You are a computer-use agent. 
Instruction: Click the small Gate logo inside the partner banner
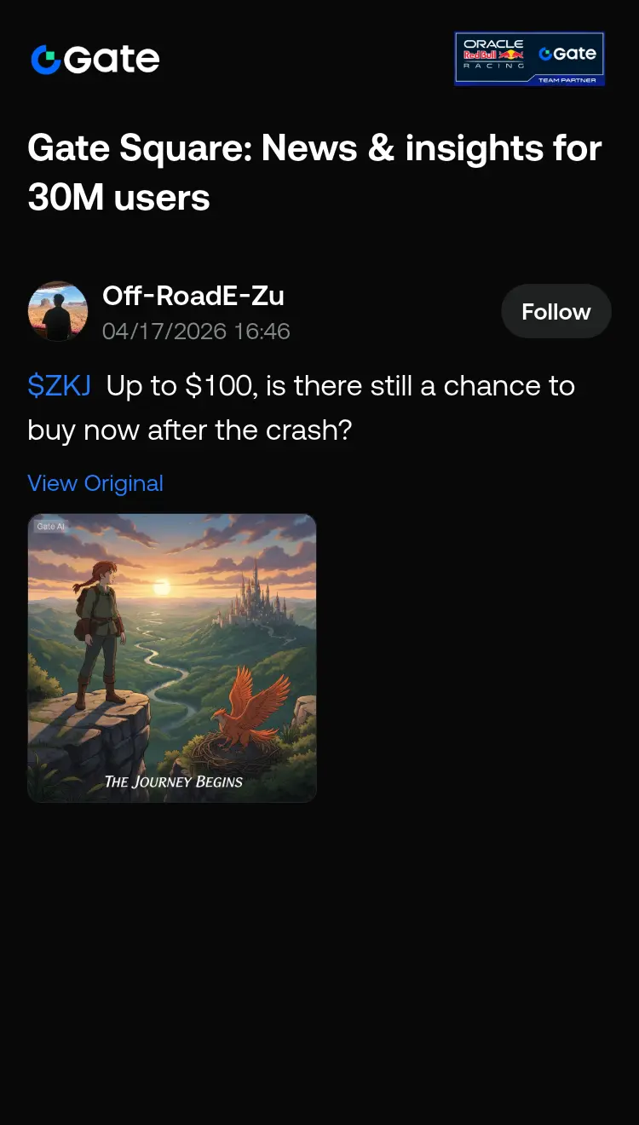coord(567,54)
